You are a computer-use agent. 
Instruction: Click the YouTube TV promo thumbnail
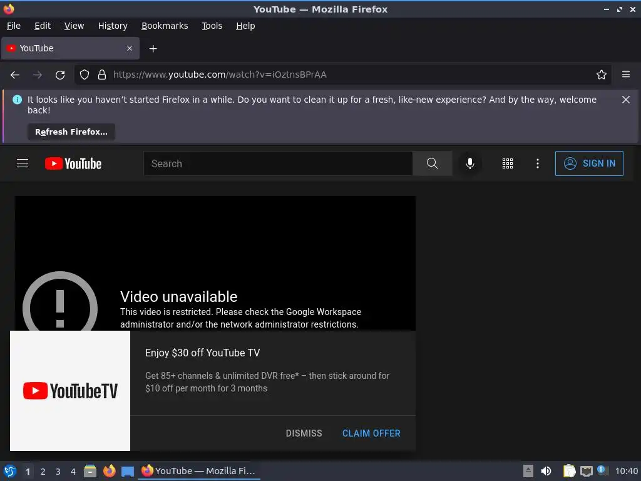click(70, 391)
